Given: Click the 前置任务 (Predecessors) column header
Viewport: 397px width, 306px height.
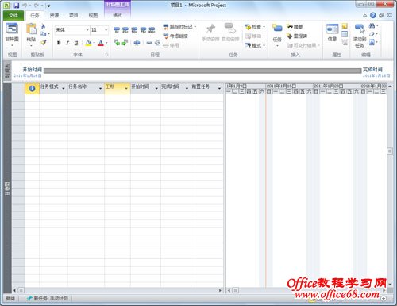Looking at the screenshot, I should (x=207, y=88).
